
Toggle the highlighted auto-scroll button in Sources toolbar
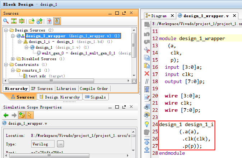pos(57,21)
